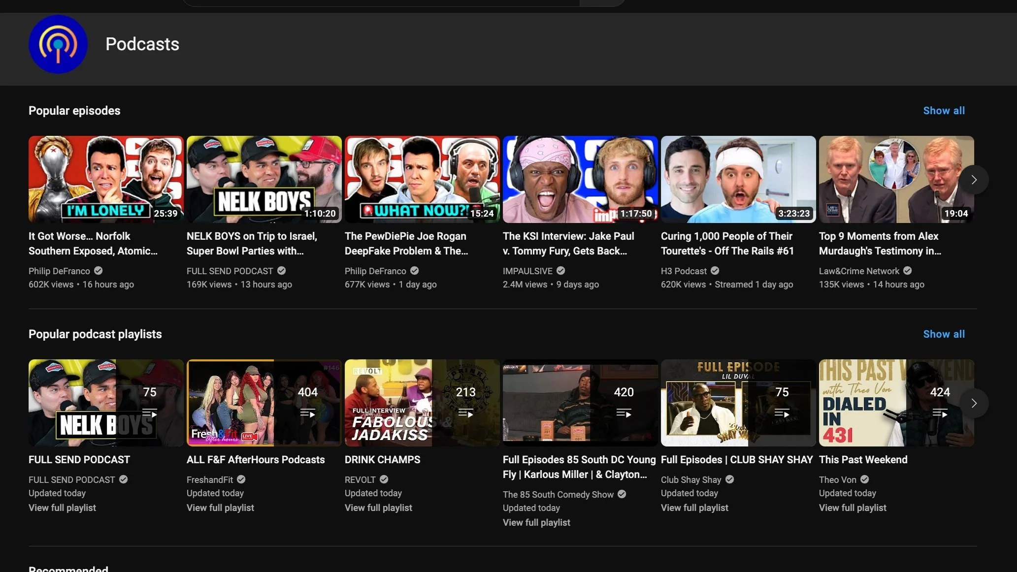
Task: Show all popular podcast playlists
Action: pos(944,334)
